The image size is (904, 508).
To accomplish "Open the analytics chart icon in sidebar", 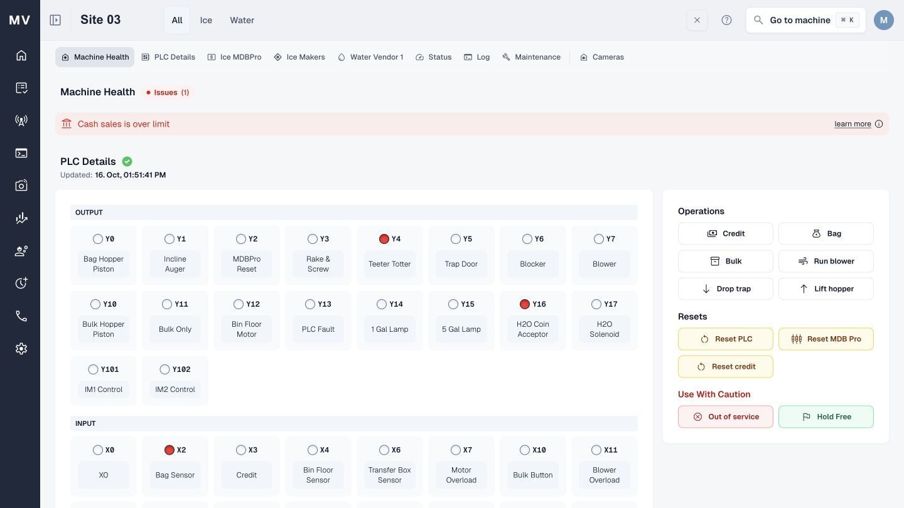I will 21,218.
